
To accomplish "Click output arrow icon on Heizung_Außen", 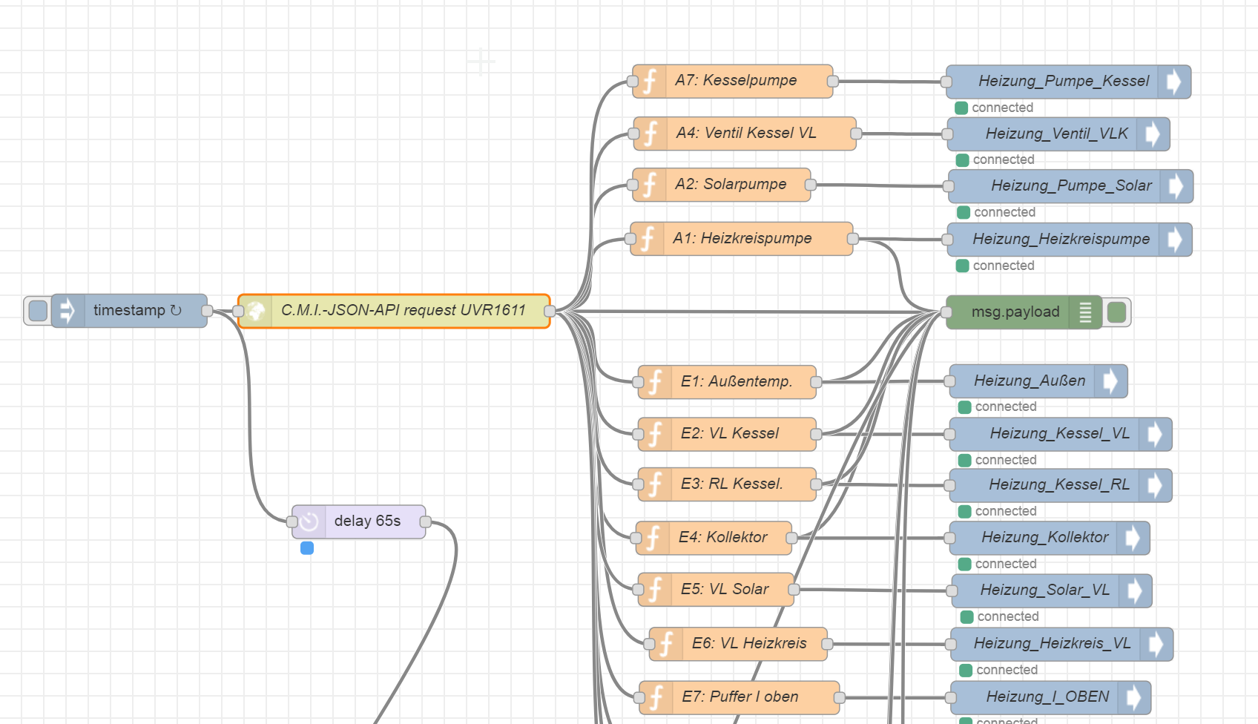I will coord(1110,381).
